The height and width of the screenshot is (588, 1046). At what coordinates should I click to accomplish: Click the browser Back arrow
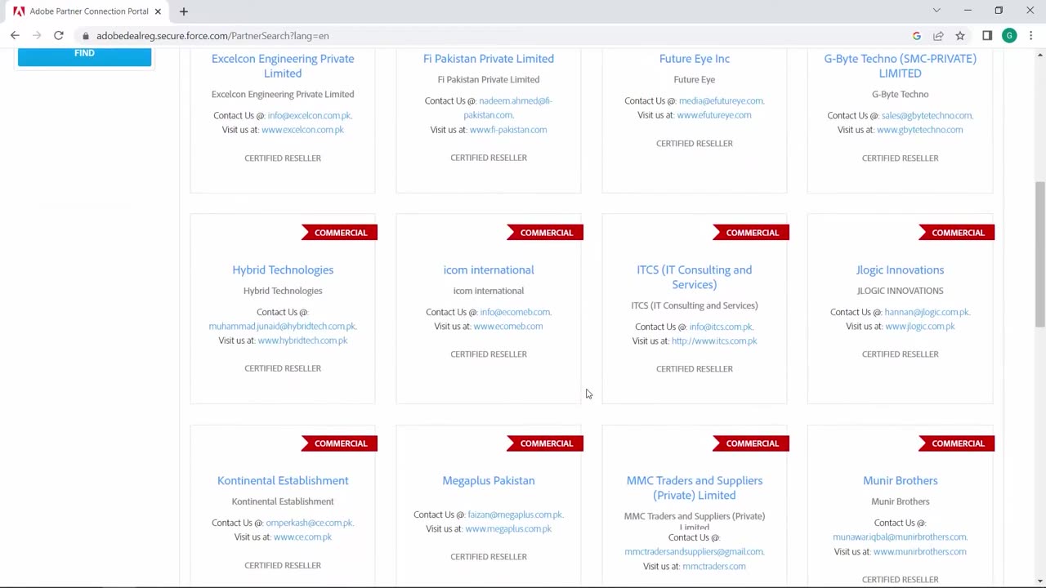tap(15, 36)
